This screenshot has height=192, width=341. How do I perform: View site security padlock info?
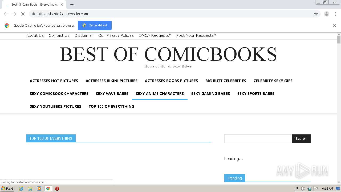(x=33, y=14)
